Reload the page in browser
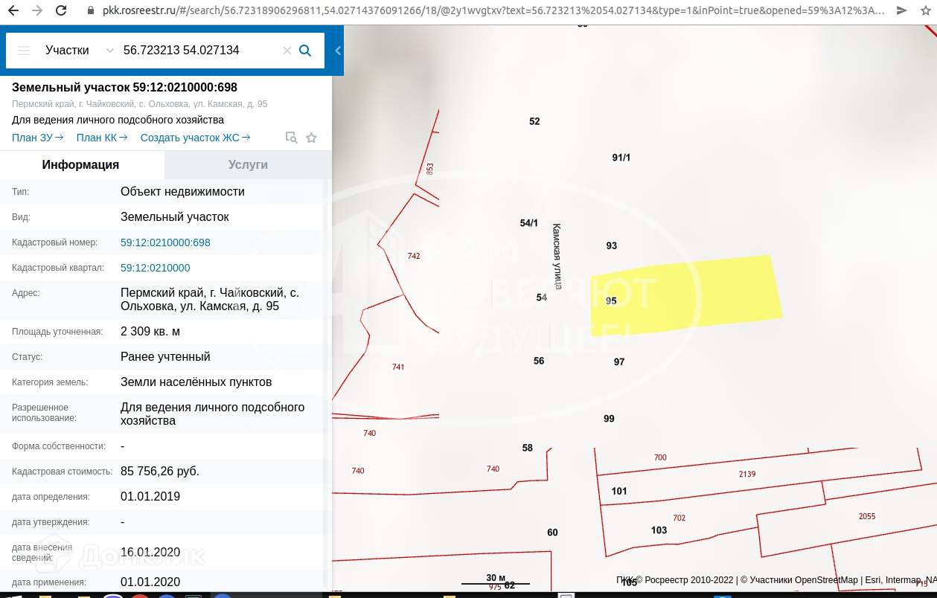This screenshot has height=598, width=937. click(x=61, y=10)
